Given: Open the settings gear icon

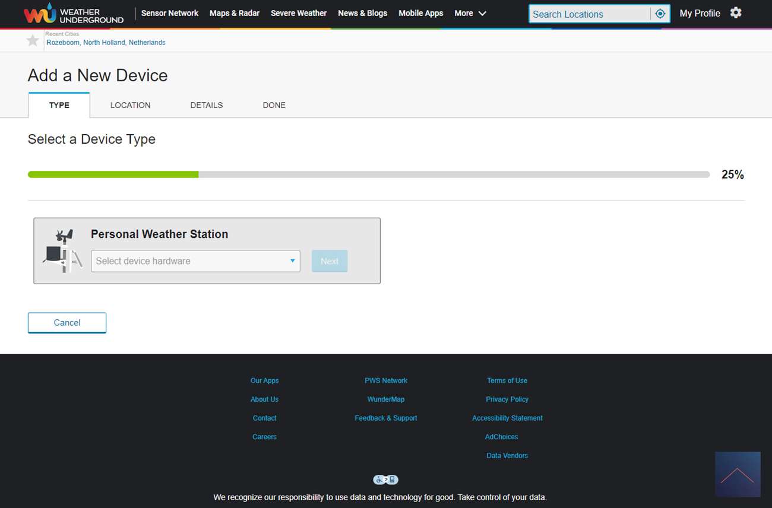Looking at the screenshot, I should [x=736, y=13].
